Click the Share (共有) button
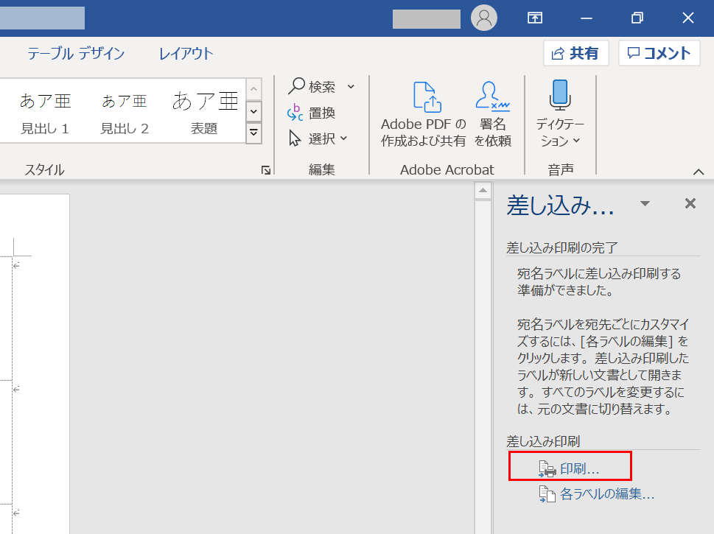This screenshot has height=534, width=714. click(575, 53)
